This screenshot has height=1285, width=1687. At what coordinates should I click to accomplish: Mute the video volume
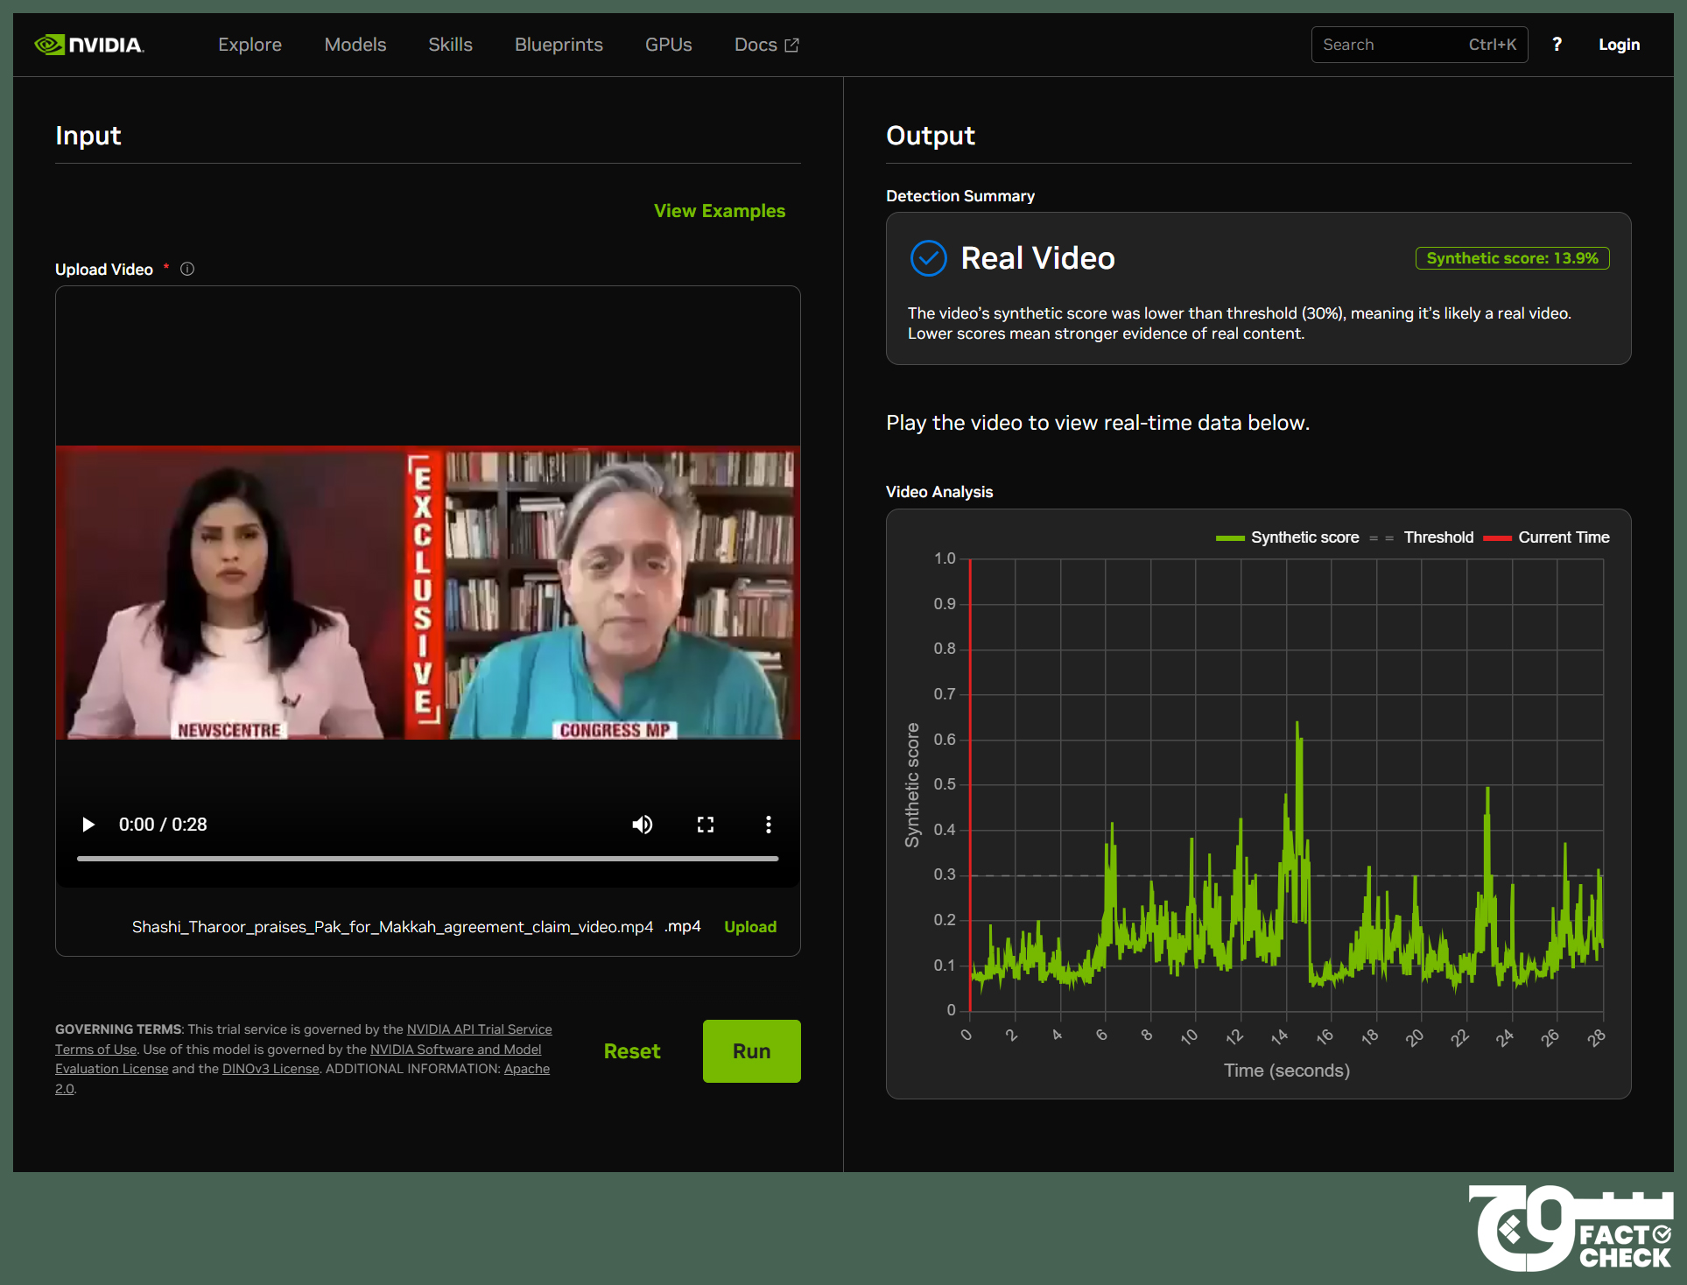(643, 825)
